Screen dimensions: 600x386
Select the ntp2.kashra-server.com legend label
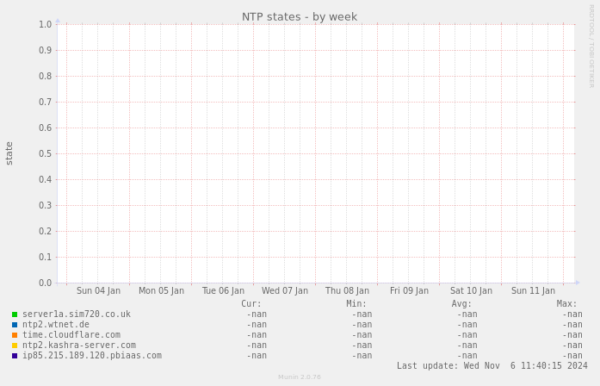tap(79, 345)
